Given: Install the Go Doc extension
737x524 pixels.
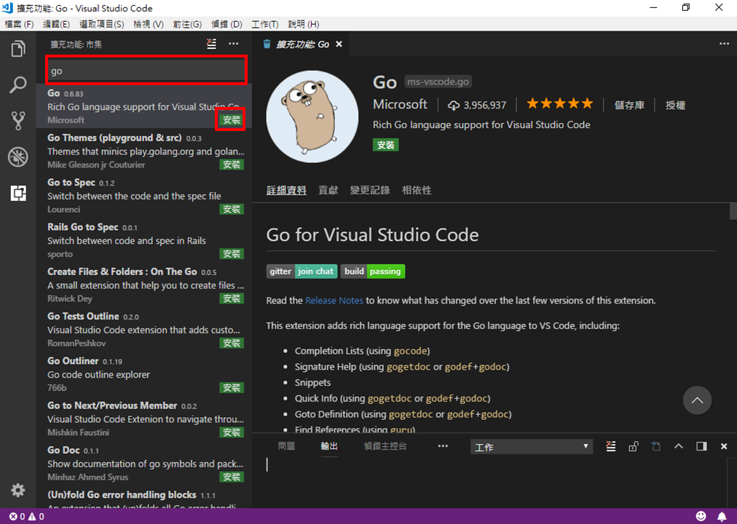Looking at the screenshot, I should [232, 477].
